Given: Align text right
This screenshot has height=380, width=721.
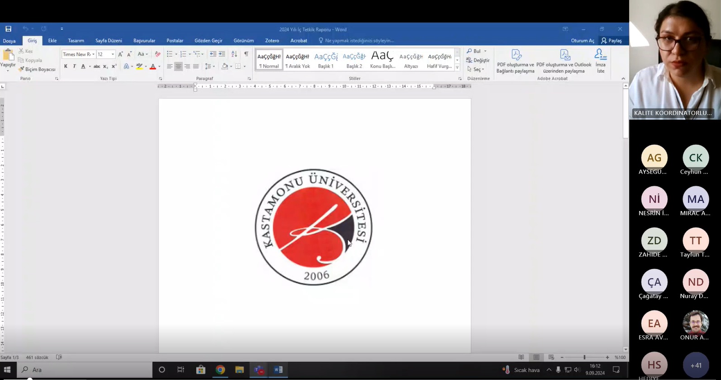Looking at the screenshot, I should tap(187, 66).
